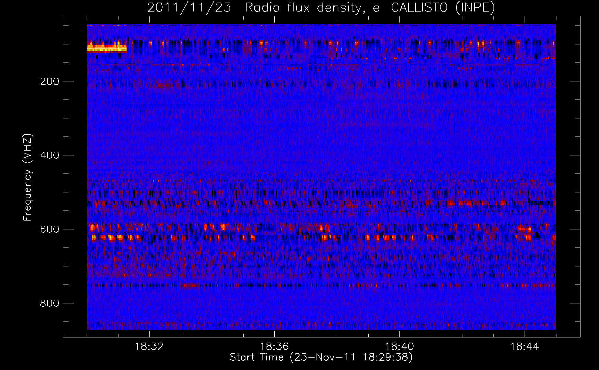Click the 400 frequency tick label
This screenshot has width=599, height=370.
tap(50, 155)
